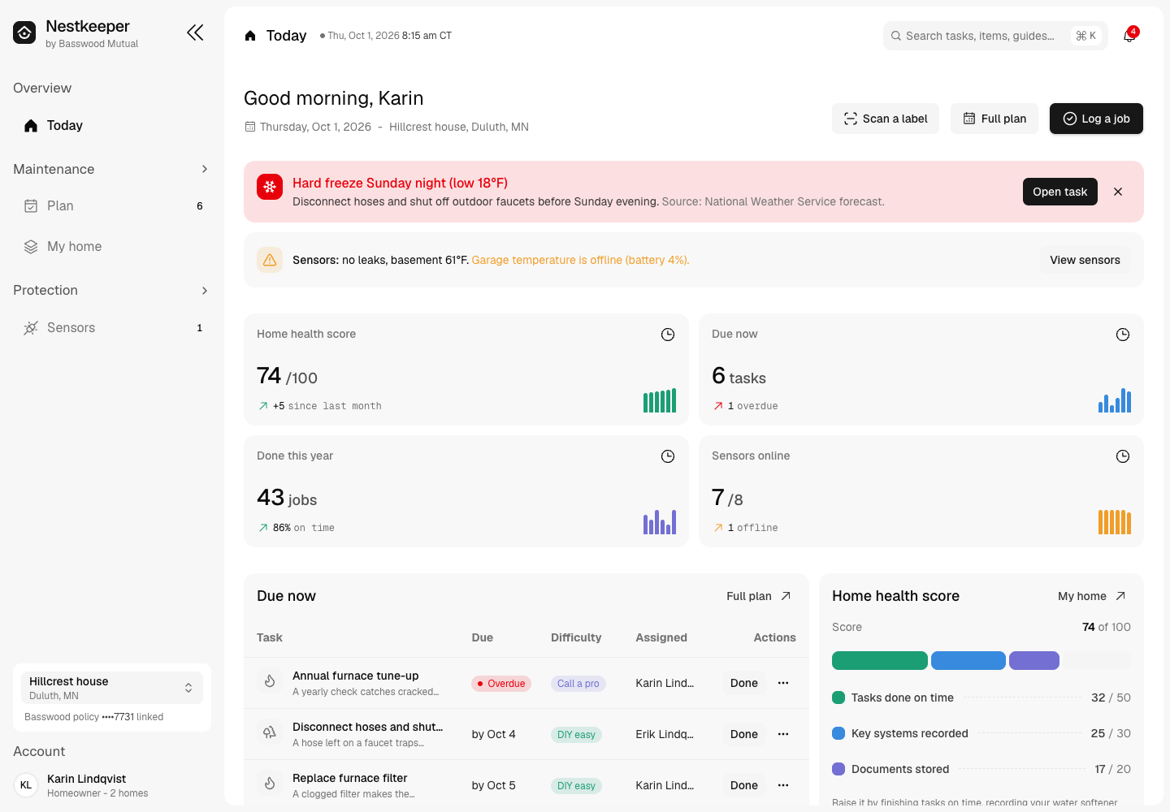Click the Log a job button
Screen dimensions: 1170x812
1096,119
